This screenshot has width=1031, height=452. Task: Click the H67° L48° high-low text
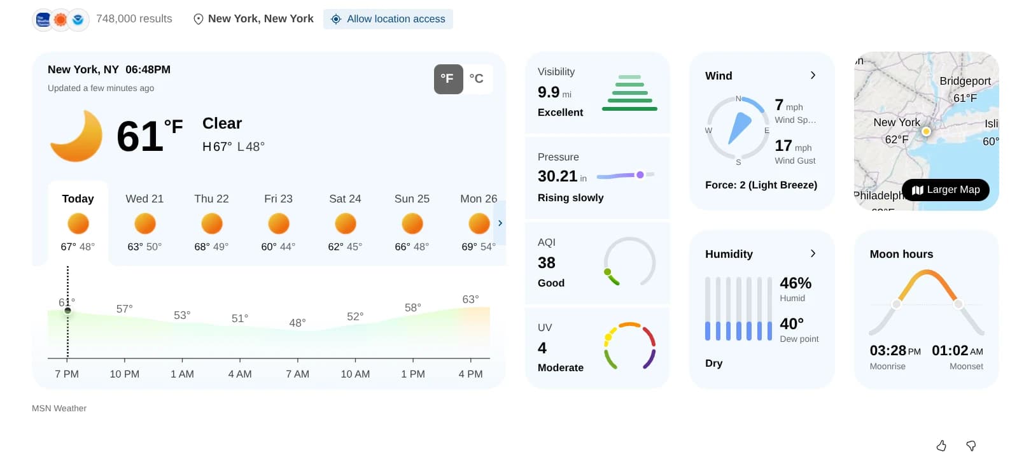point(234,147)
